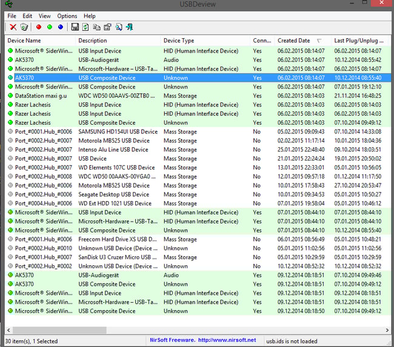Click the floppy disk save icon
The width and height of the screenshot is (394, 347).
point(75,27)
